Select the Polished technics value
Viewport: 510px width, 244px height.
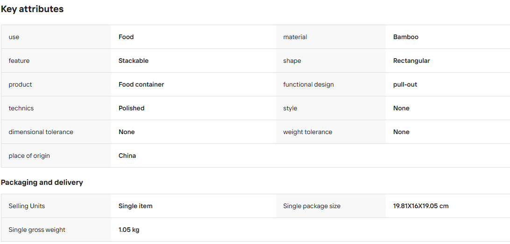(x=131, y=108)
